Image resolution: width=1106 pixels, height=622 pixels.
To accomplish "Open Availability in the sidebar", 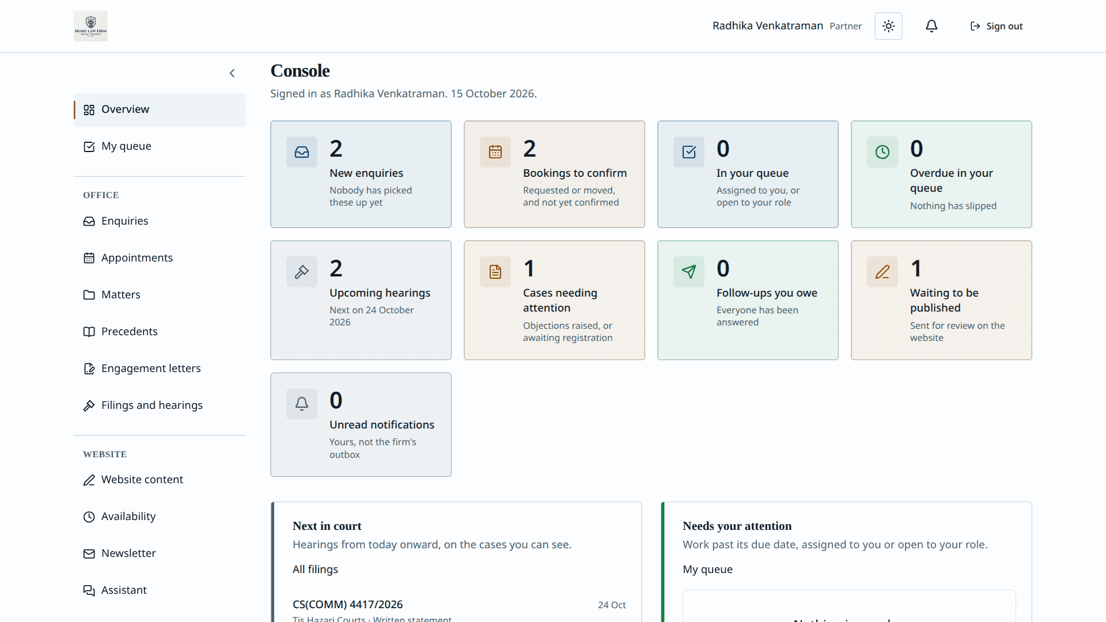I will [160, 517].
